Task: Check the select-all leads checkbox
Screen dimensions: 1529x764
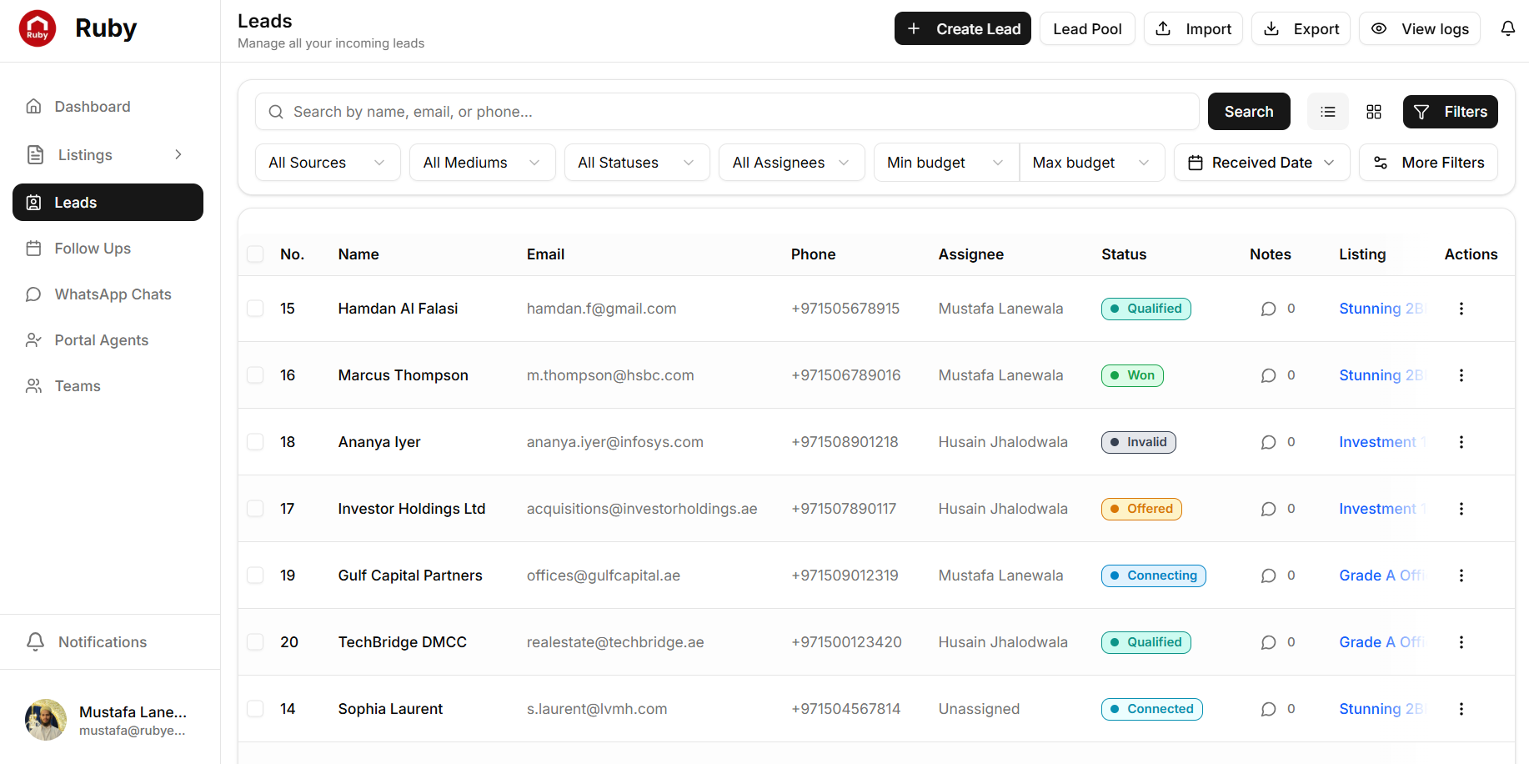Action: coord(255,254)
